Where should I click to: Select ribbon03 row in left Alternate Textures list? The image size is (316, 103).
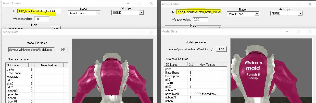pos(37,98)
